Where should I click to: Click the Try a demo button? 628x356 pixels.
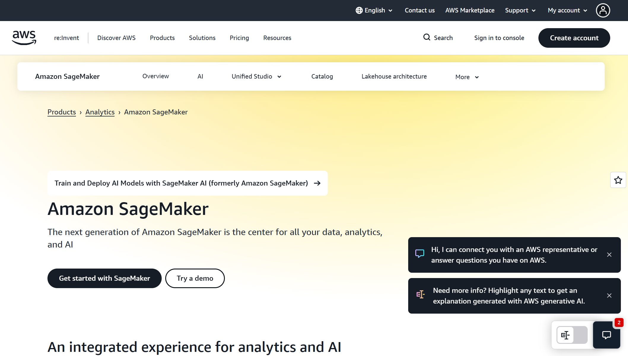(x=195, y=278)
